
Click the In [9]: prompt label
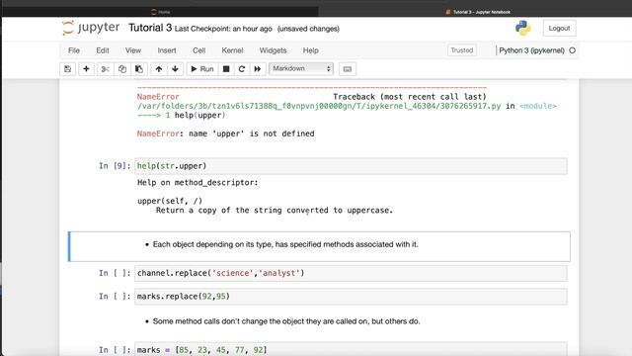pos(115,166)
